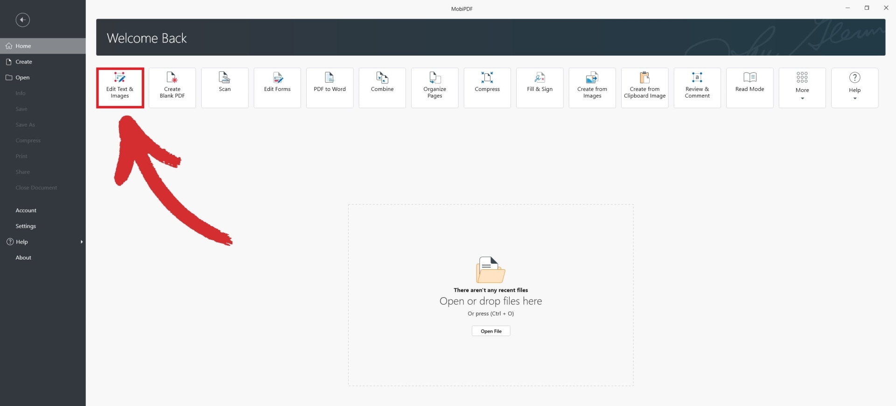Open the Edit Text & Images tool

coord(120,87)
